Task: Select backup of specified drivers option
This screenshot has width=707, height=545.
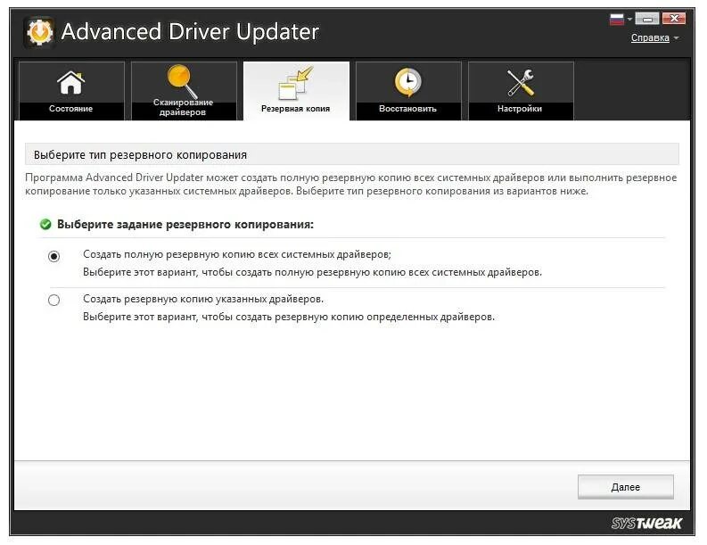Action: pyautogui.click(x=53, y=300)
